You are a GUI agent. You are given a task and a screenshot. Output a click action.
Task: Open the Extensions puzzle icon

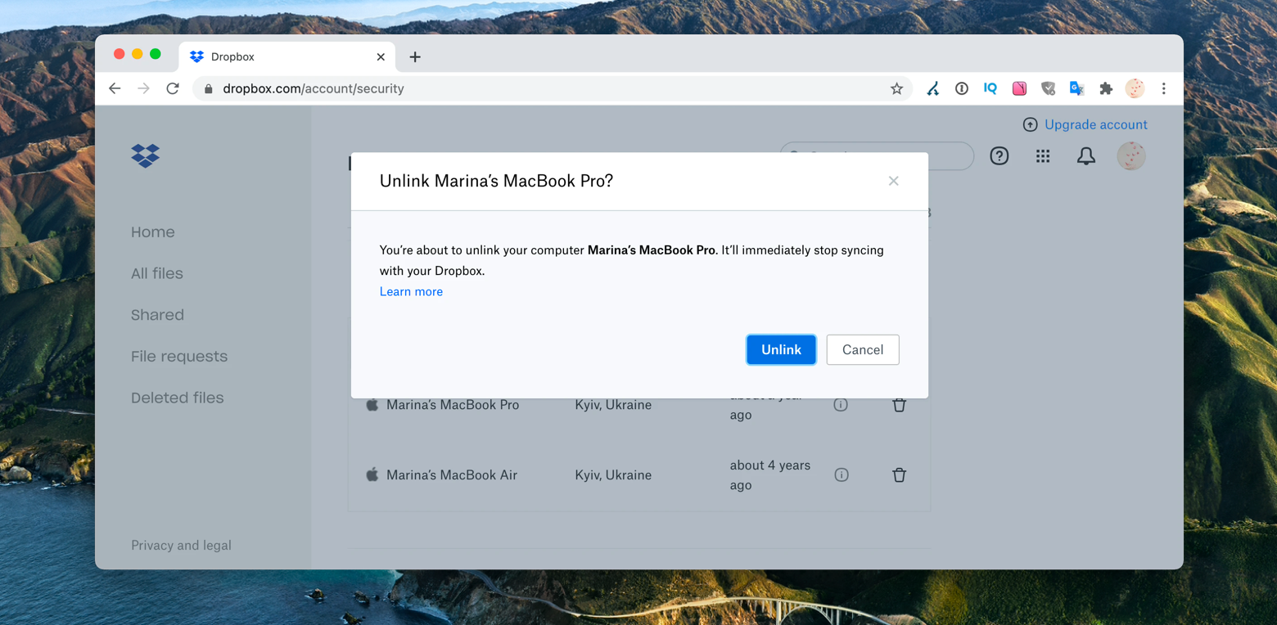1106,88
